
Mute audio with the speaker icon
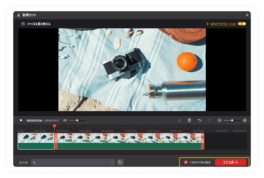pyautogui.click(x=65, y=120)
